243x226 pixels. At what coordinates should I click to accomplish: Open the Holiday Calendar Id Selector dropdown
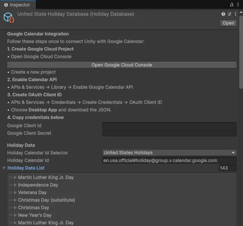(x=169, y=153)
